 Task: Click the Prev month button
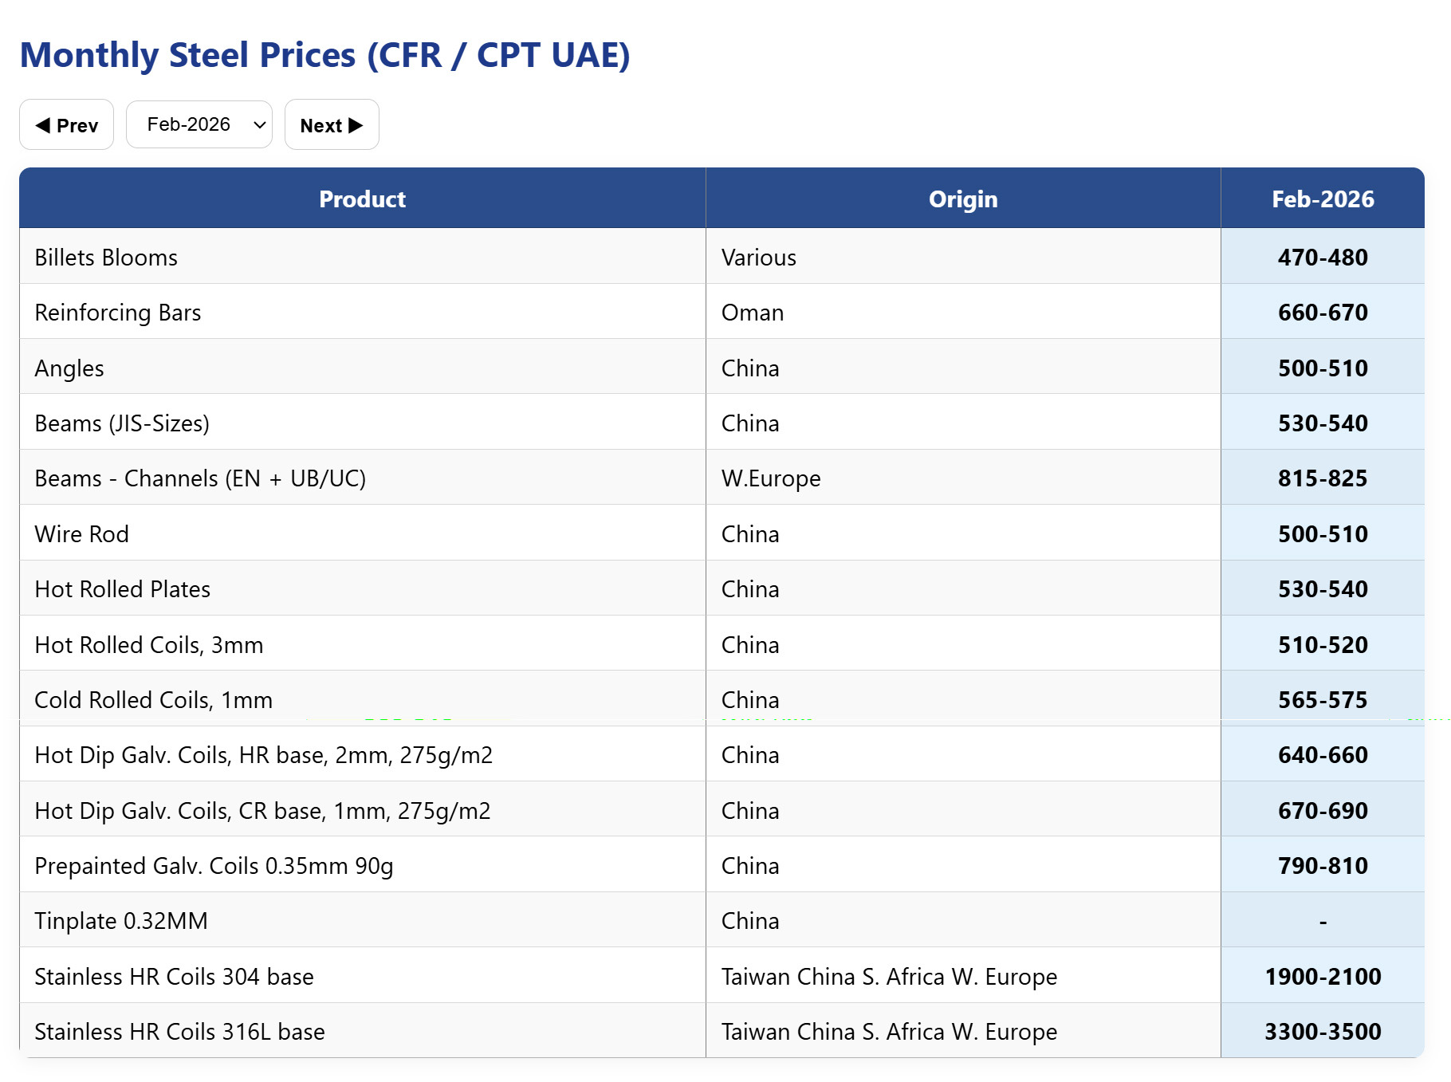[x=67, y=125]
